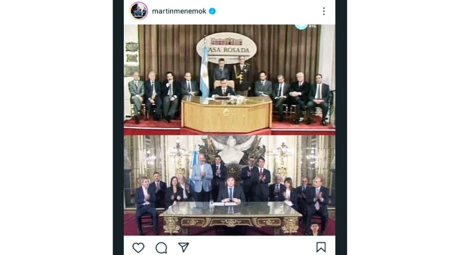The height and width of the screenshot is (255, 455).
Task: Click the wooden desk in the upper photo
Action: [x=226, y=114]
